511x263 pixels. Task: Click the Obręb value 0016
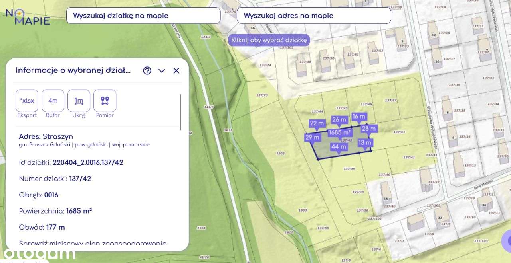51,195
